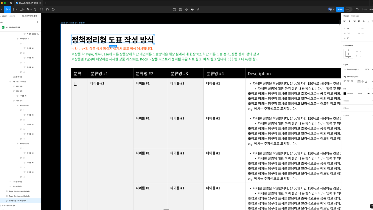Align top icon in Design panel
Image resolution: width=373 pixels, height=210 pixels.
click(359, 21)
